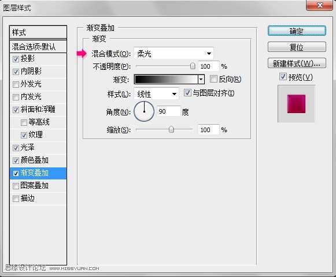The height and width of the screenshot is (277, 336).
Task: Select the 样式 header in left list
Action: click(x=38, y=32)
